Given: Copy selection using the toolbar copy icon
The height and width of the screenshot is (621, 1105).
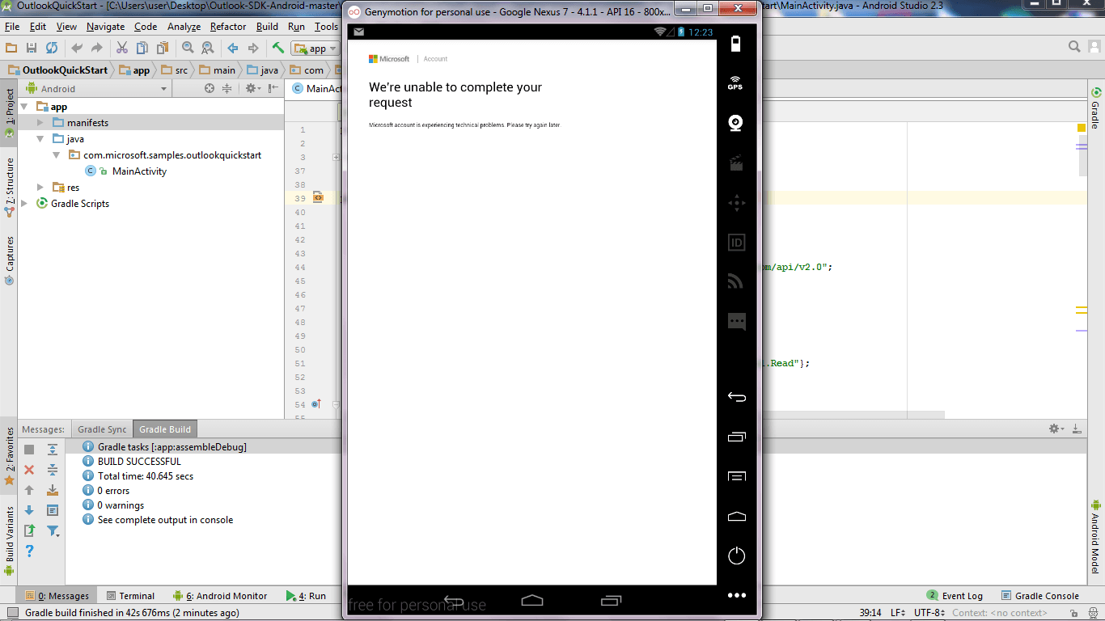Looking at the screenshot, I should click(142, 49).
